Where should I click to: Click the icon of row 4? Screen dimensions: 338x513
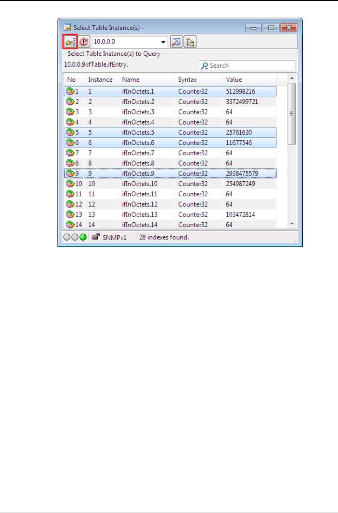[70, 122]
